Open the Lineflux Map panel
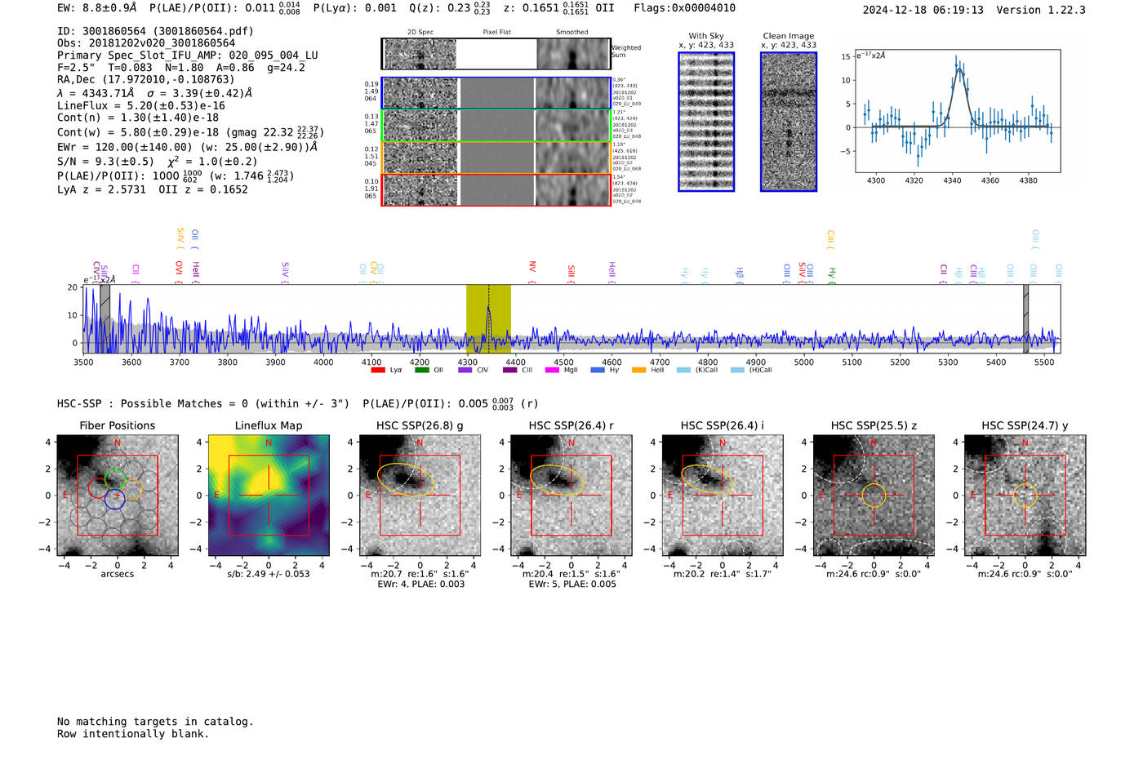This screenshot has height=778, width=1143. pyautogui.click(x=269, y=496)
